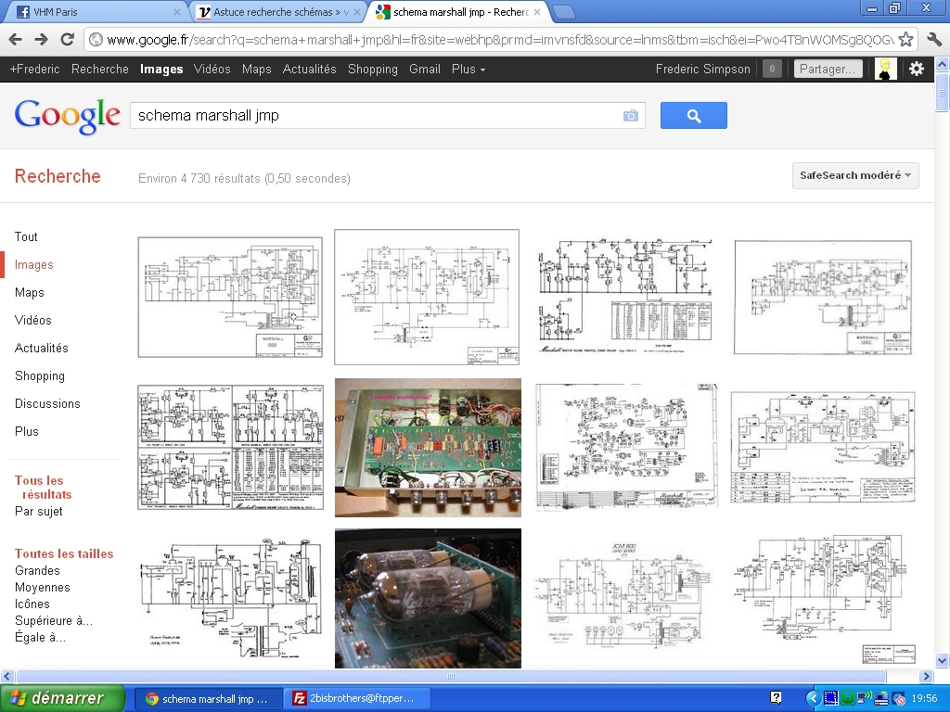
Task: Expand the Plus menu in the top bar
Action: [469, 69]
